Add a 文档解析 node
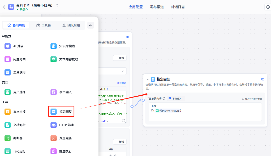 tap(15, 125)
